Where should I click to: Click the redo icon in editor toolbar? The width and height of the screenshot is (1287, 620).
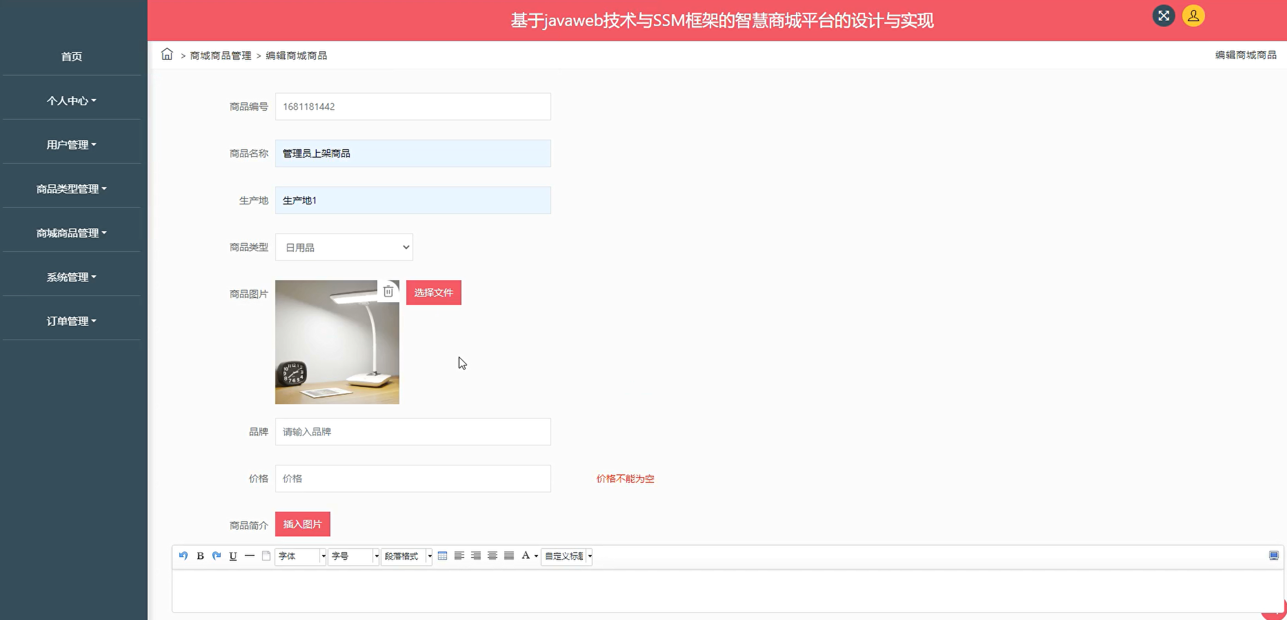[216, 556]
